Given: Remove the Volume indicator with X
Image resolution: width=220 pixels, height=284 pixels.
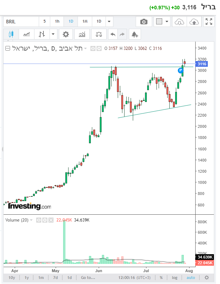Looking at the screenshot, I should point(51,220).
